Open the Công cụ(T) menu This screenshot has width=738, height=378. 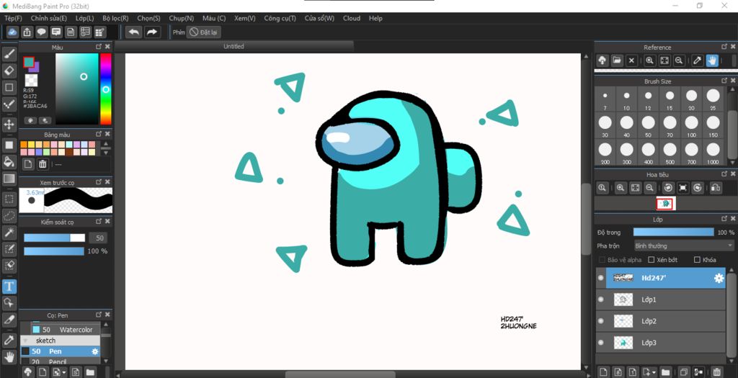280,18
